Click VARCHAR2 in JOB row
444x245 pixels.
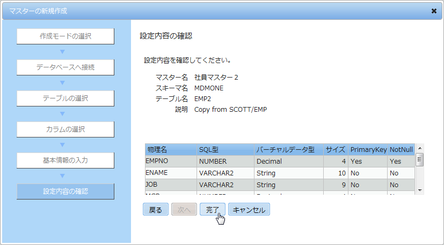pyautogui.click(x=225, y=185)
